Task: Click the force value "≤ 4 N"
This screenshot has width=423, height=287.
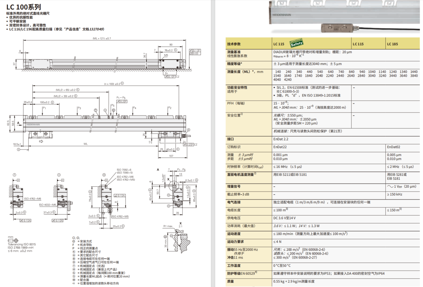Action: point(278,241)
